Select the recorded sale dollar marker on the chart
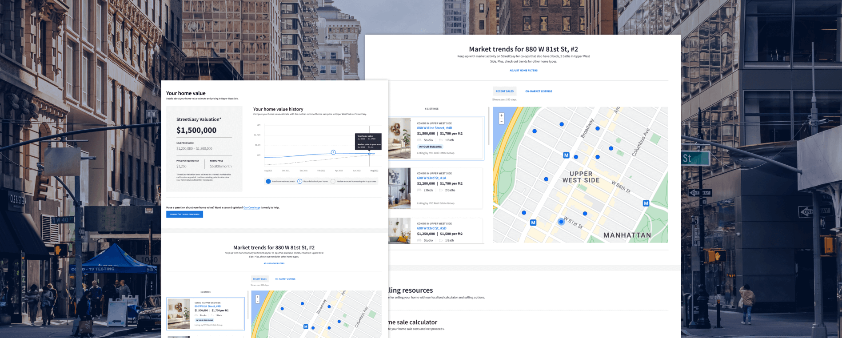The height and width of the screenshot is (338, 842). click(333, 152)
